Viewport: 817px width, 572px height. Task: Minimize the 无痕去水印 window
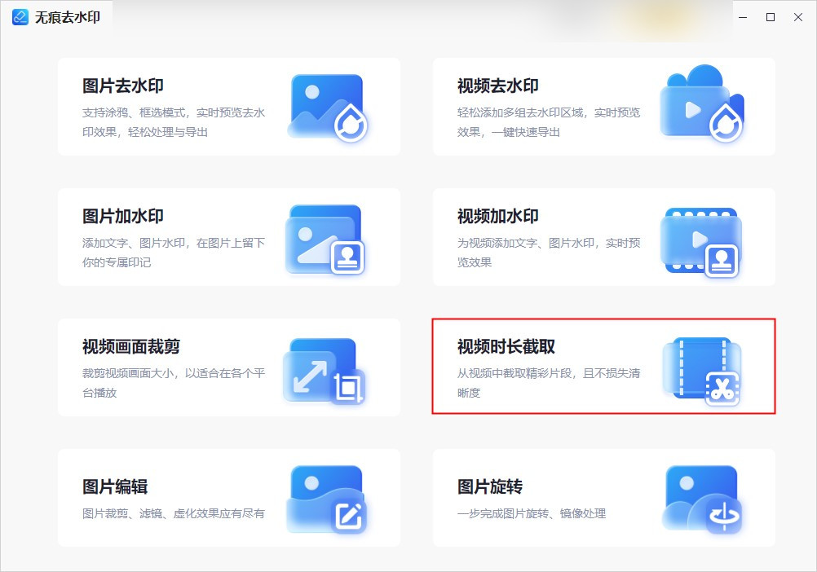tap(742, 16)
